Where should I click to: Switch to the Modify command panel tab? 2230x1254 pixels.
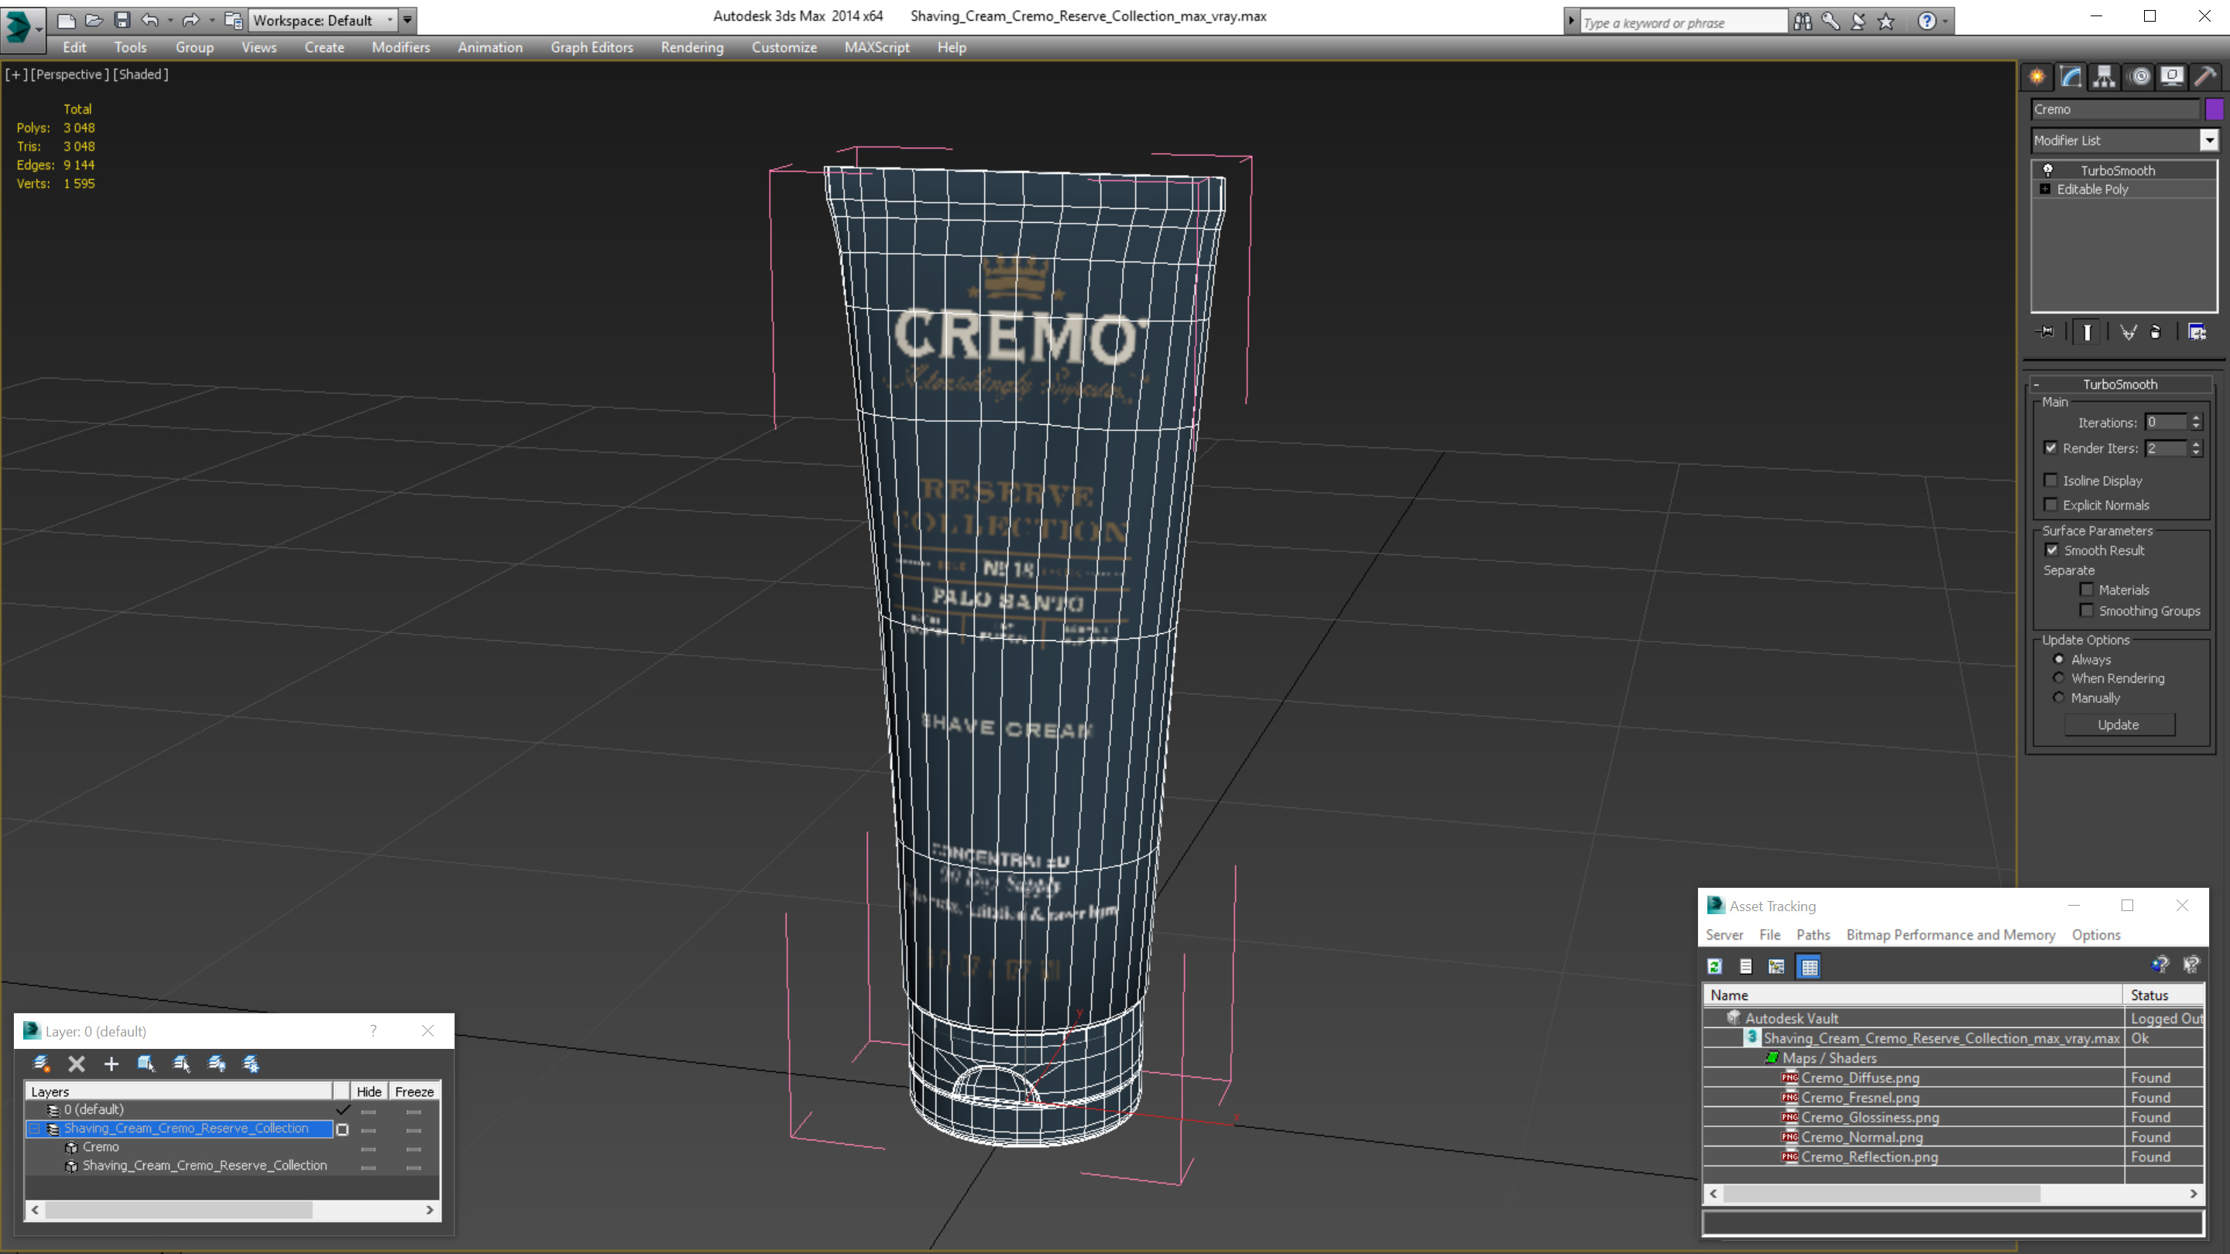[2070, 77]
